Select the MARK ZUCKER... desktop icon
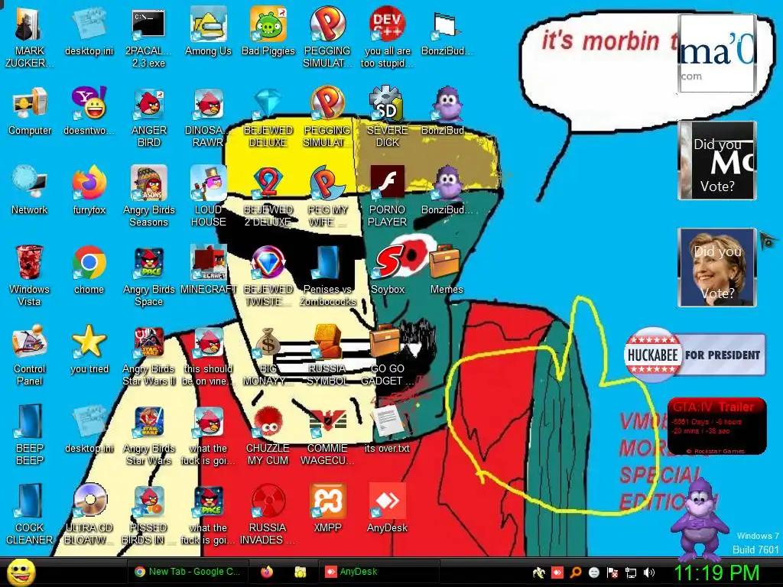This screenshot has height=587, width=783. [x=30, y=36]
